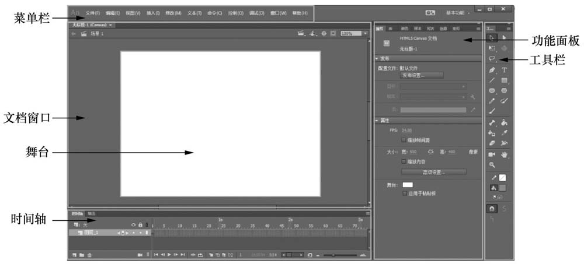Toggle lock all layers padlock icon
Image resolution: width=584 pixels, height=264 pixels.
(140, 225)
